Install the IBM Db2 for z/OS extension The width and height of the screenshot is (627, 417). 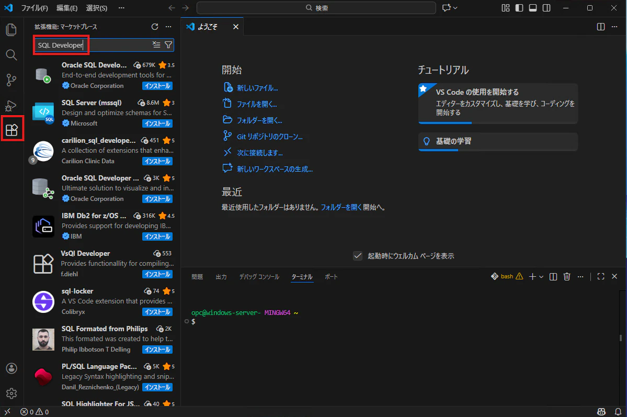tap(157, 236)
